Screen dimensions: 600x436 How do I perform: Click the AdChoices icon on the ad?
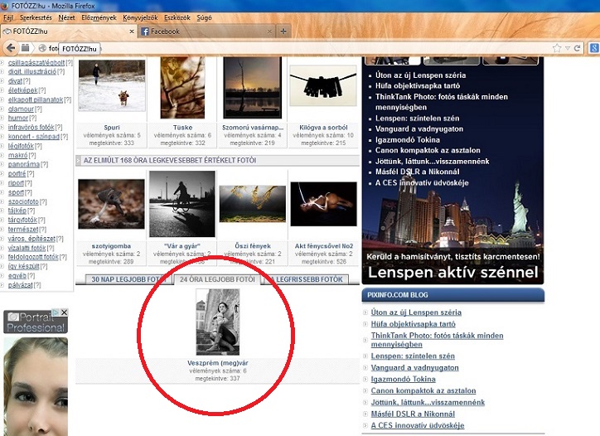click(56, 312)
